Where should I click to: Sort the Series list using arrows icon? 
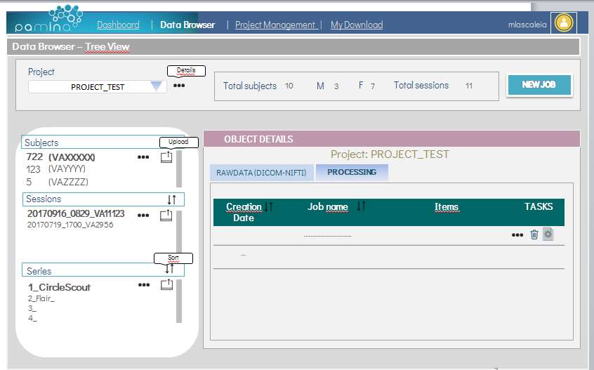click(169, 268)
